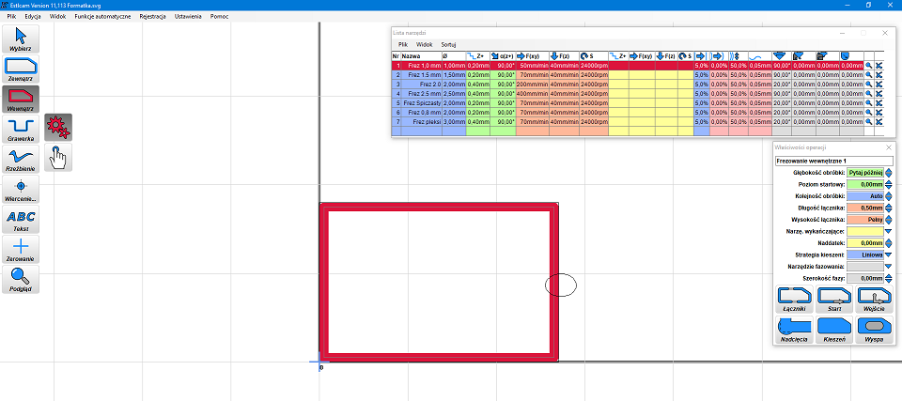Adjust Długość łącznika stepper arrows
This screenshot has width=902, height=401.
pos(889,208)
